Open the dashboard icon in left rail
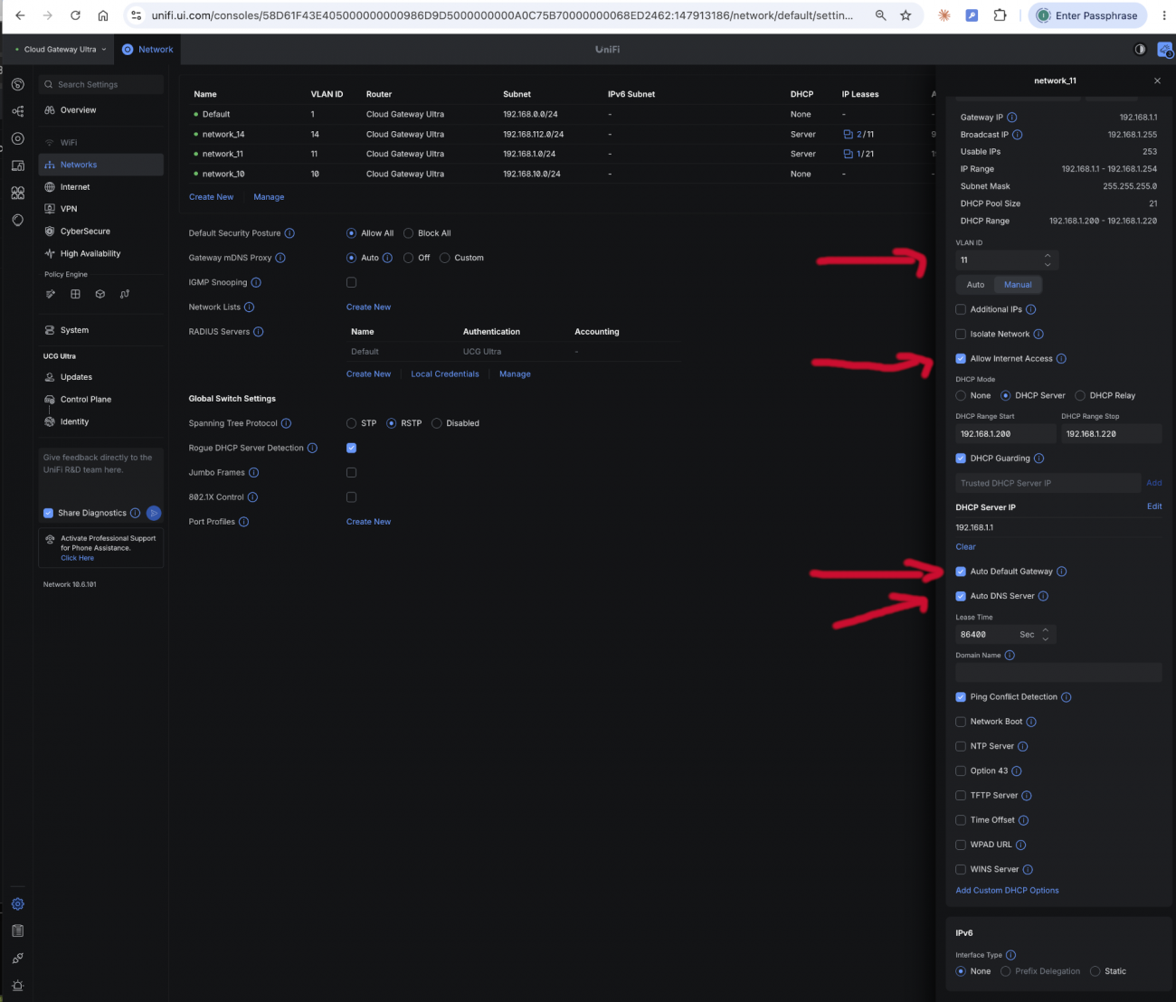The height and width of the screenshot is (1002, 1176). [17, 84]
